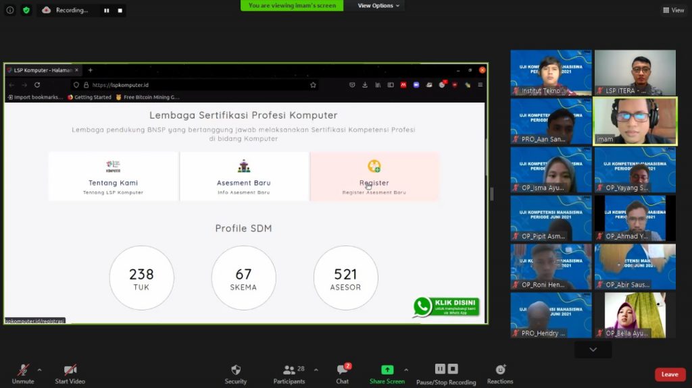Select the OP_Ahmad Y participant thumbnail
692x388 pixels.
point(635,218)
